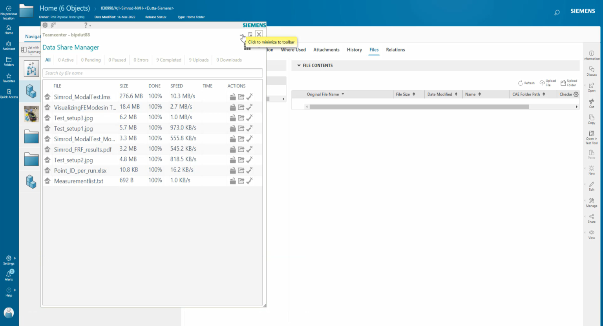Open the Original File Name sort dropdown
Viewport: 603px width, 326px height.
[x=343, y=94]
